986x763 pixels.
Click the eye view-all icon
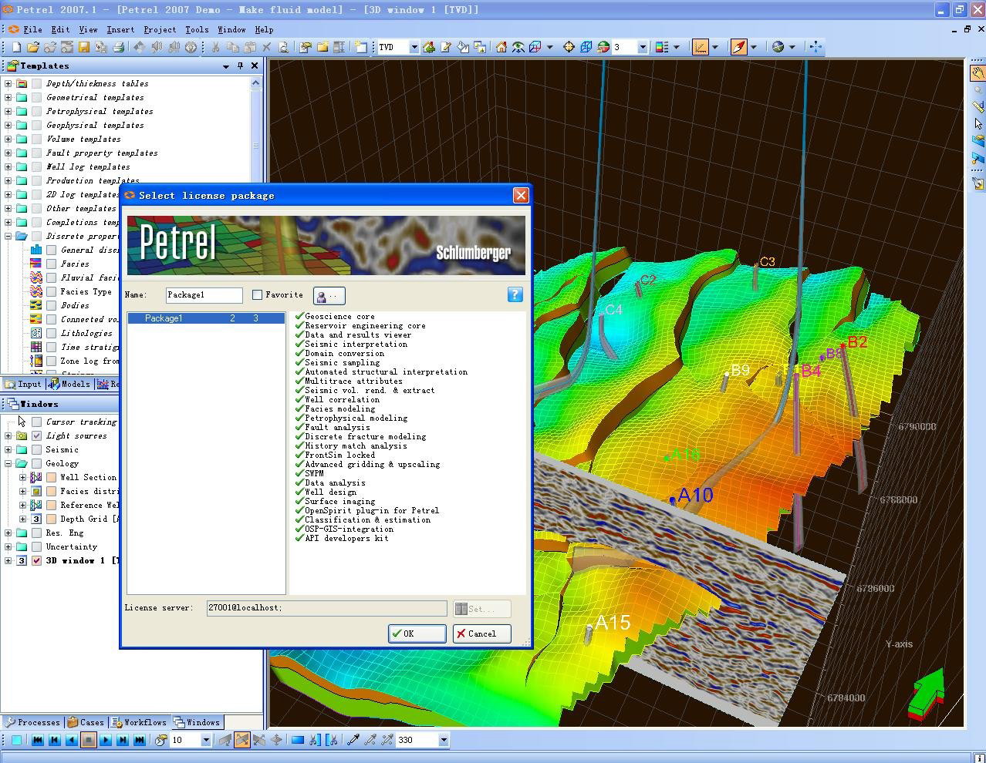[518, 47]
